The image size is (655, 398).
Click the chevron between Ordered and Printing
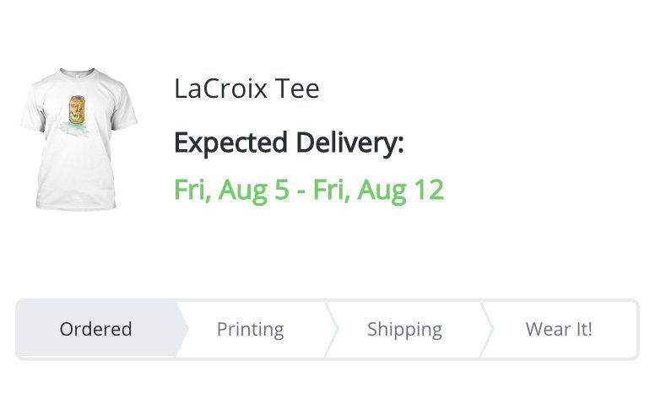pos(182,329)
